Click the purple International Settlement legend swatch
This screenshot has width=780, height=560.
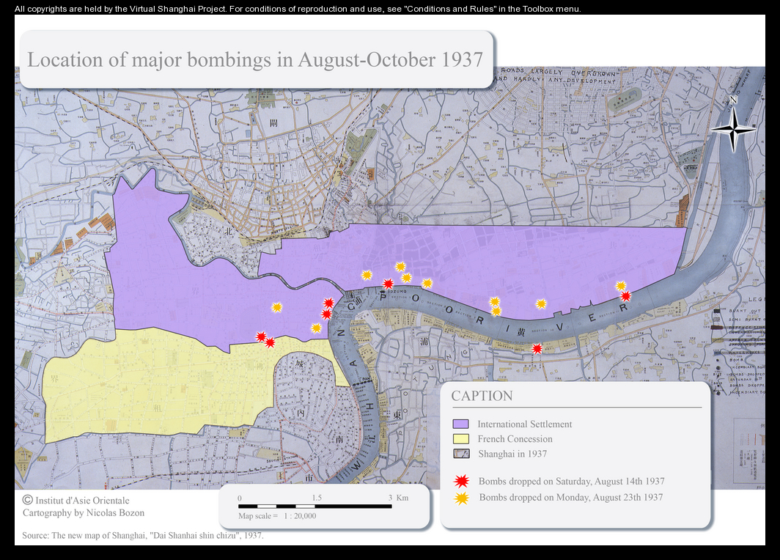coord(460,424)
